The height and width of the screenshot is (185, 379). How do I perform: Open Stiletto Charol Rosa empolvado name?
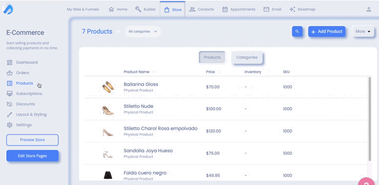(x=160, y=129)
